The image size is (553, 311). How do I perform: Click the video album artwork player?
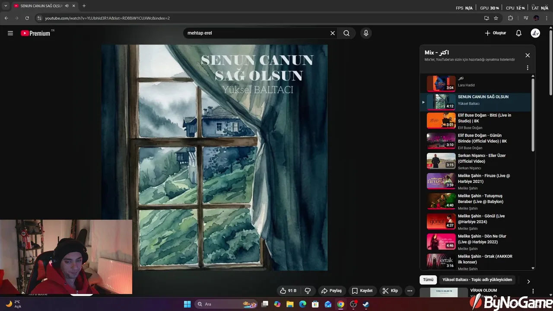(214, 158)
